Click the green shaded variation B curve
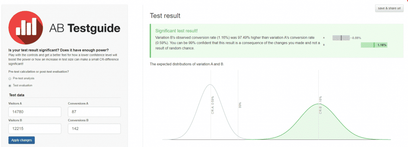Image resolution: width=408 pixels, height=147 pixels. [318, 124]
